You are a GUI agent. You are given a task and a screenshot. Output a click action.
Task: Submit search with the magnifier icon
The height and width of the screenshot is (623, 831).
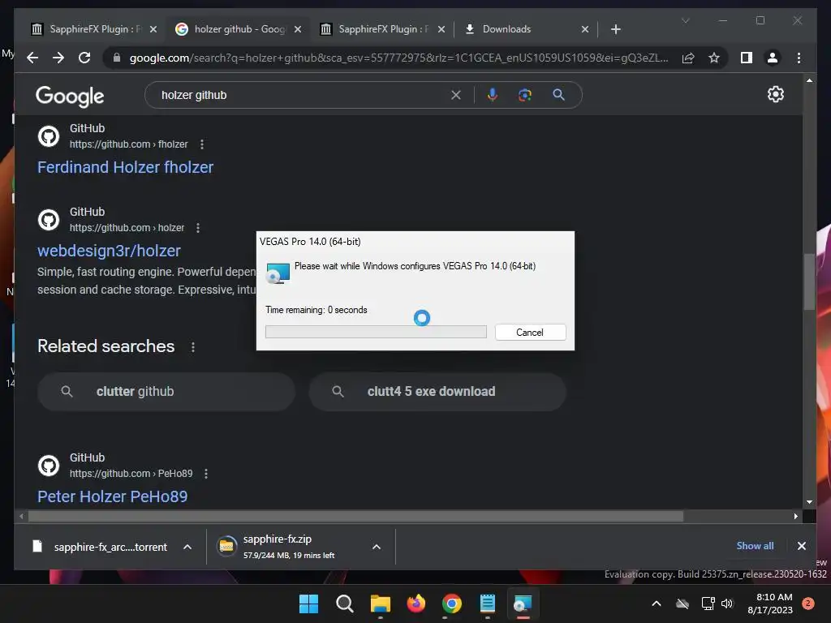coord(558,95)
